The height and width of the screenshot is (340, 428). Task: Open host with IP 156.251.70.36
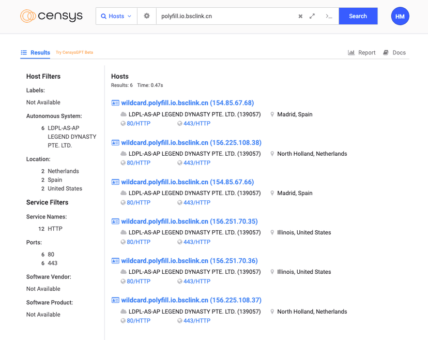[x=189, y=261]
